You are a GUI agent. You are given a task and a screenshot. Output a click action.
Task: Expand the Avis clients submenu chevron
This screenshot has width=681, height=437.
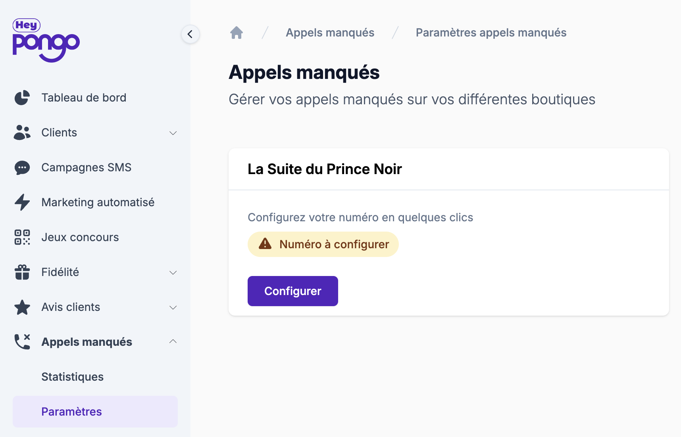click(x=173, y=307)
